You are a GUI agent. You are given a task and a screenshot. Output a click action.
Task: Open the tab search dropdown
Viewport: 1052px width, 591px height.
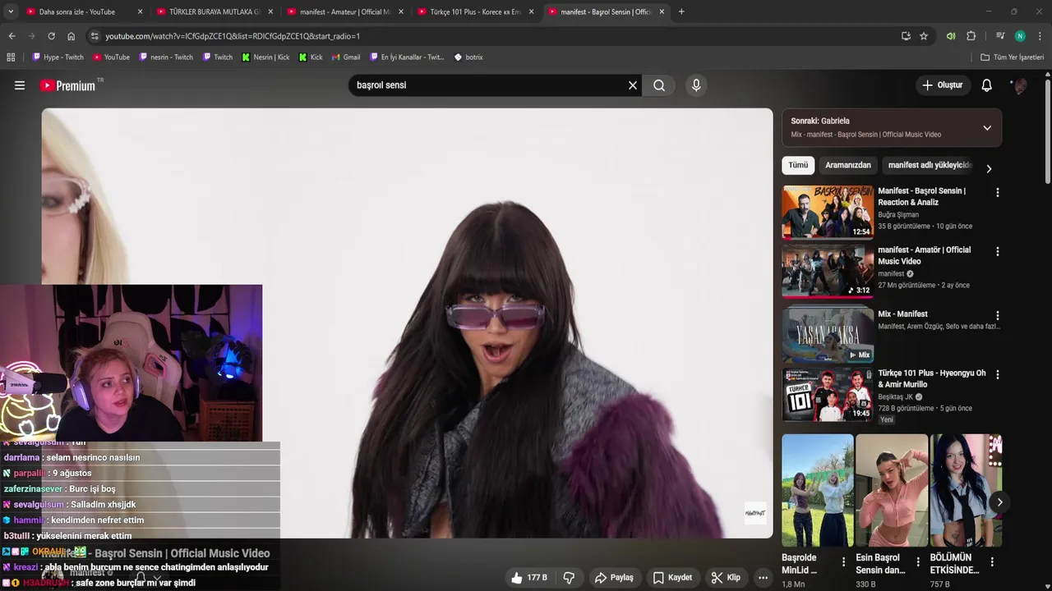tap(10, 11)
